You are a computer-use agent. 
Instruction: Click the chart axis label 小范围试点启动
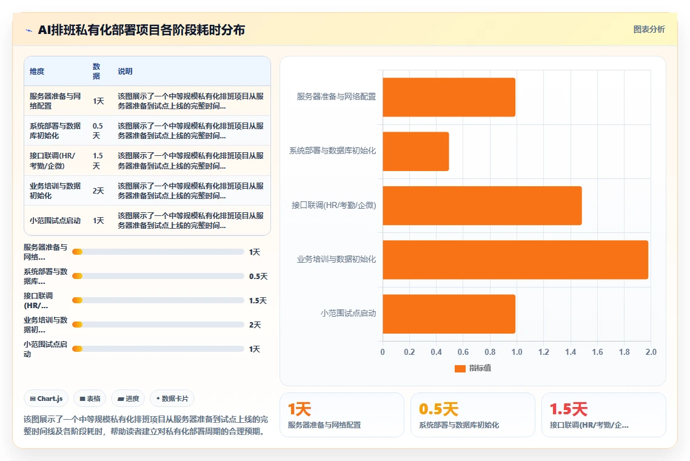point(348,314)
